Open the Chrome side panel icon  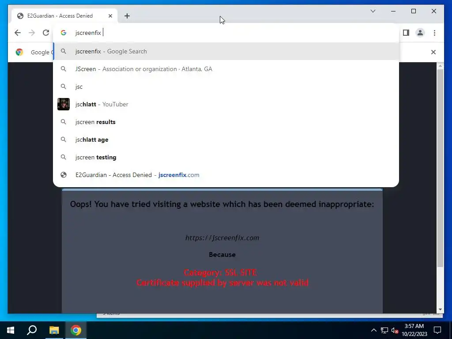[406, 33]
